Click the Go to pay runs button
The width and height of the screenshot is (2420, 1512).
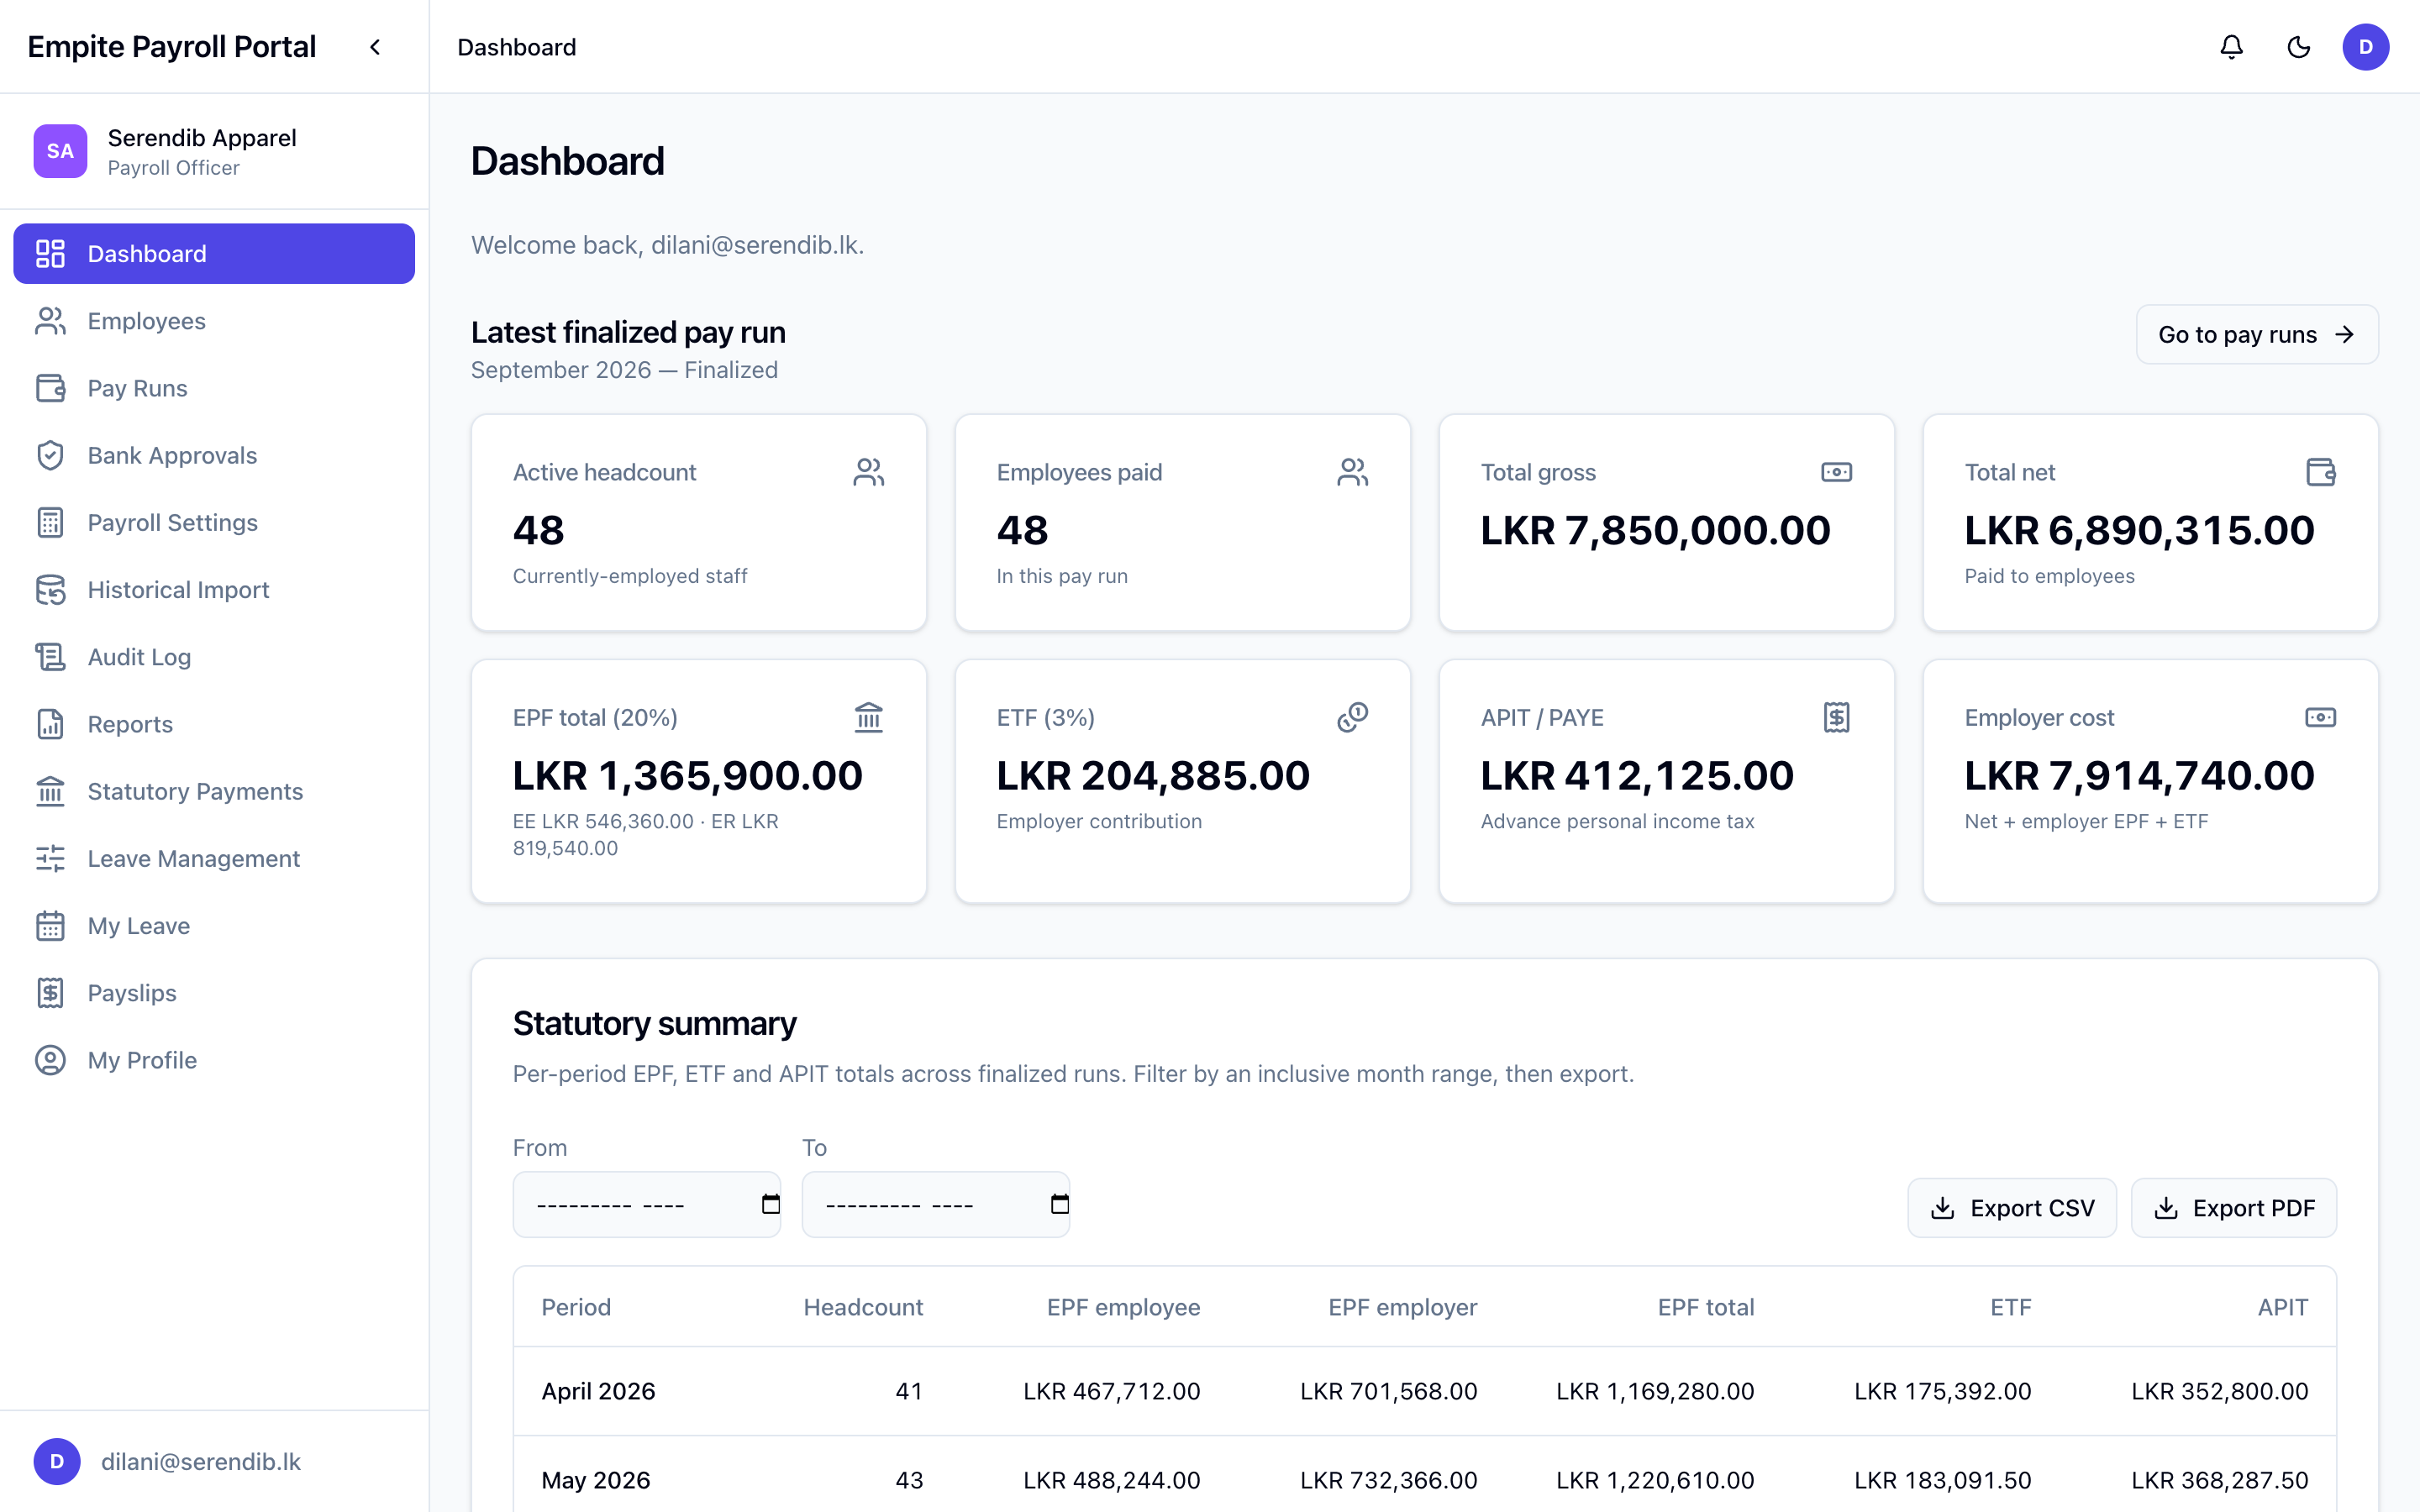click(2256, 335)
